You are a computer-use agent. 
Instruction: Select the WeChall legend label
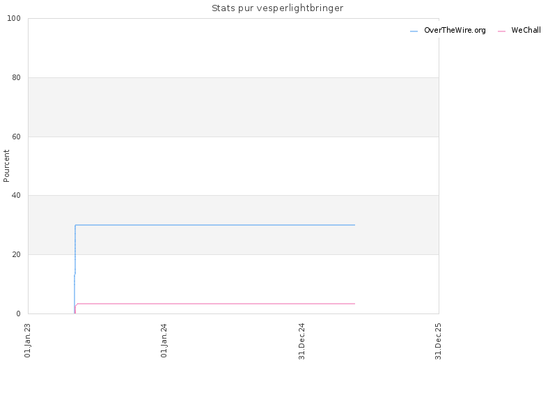click(x=526, y=30)
